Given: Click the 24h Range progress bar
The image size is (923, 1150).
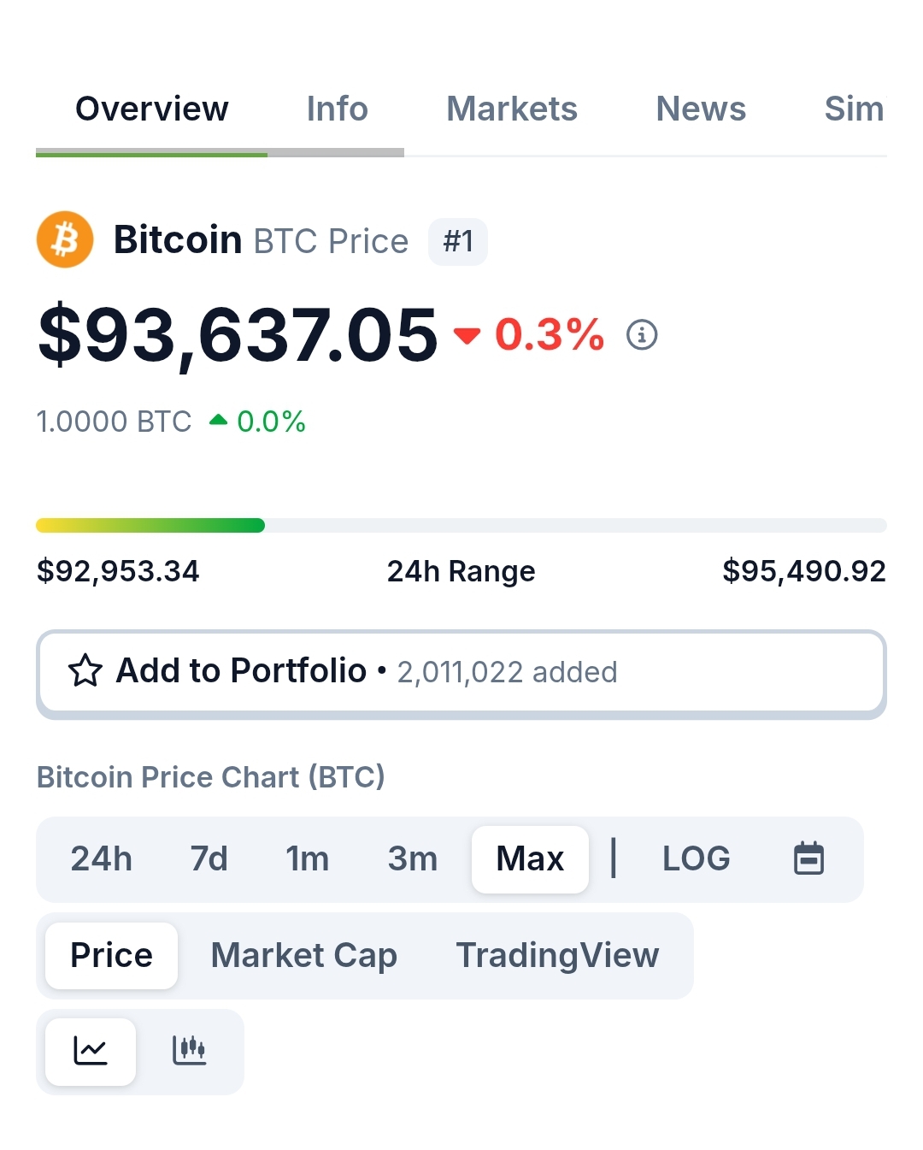Looking at the screenshot, I should 461,525.
